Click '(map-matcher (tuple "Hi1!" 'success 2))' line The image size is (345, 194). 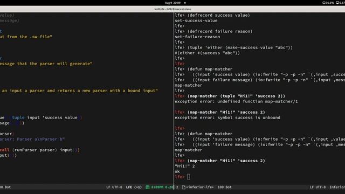236,96
